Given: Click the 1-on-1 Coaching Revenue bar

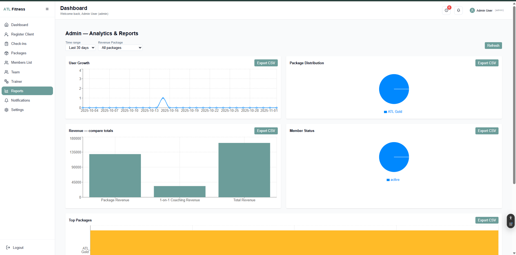Looking at the screenshot, I should click(x=180, y=192).
